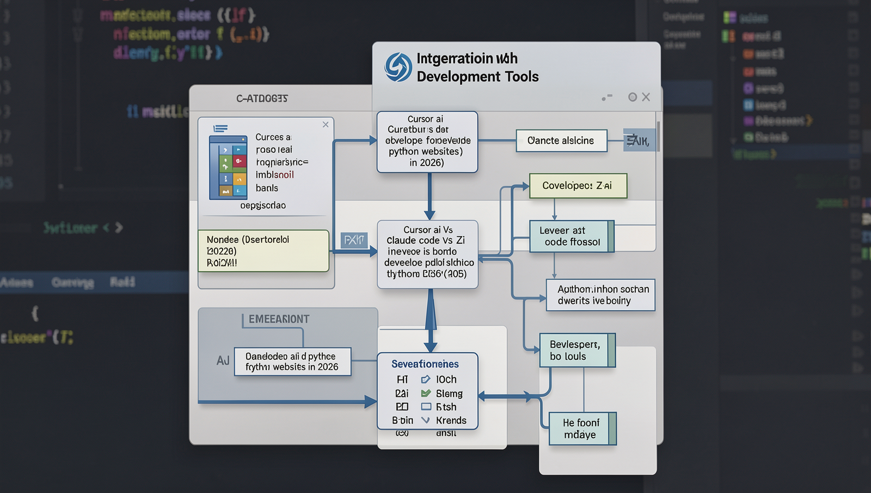Click the Cursor ai Curetburıs det node
The width and height of the screenshot is (871, 493).
point(427,142)
